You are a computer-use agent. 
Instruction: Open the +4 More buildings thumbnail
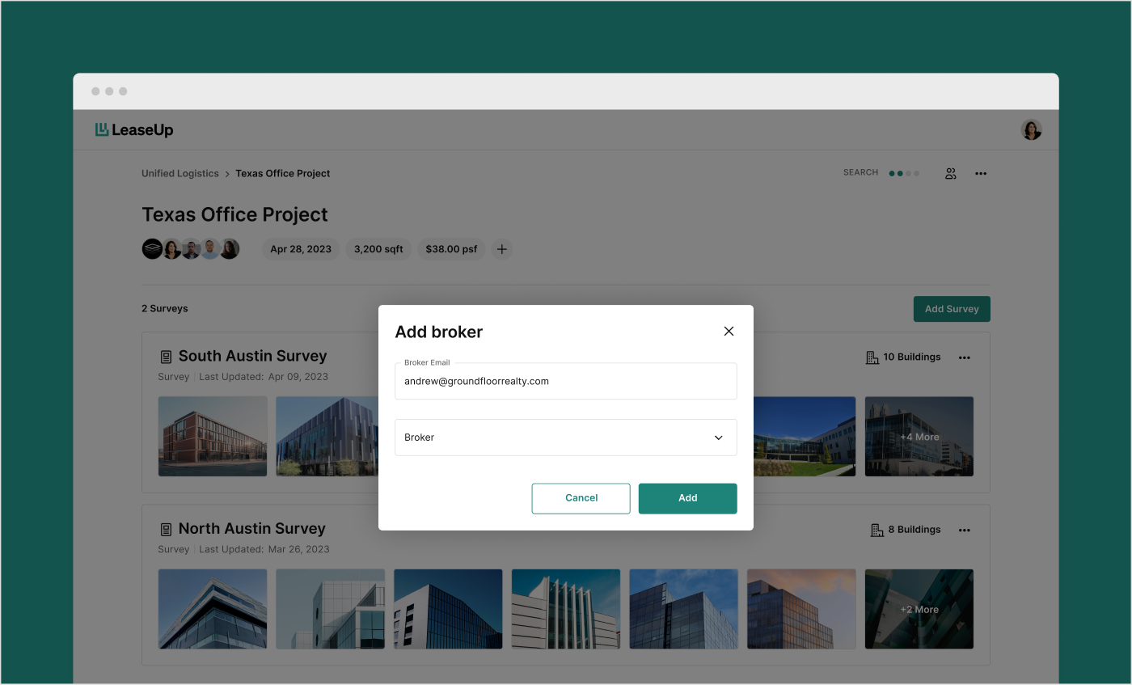[919, 437]
